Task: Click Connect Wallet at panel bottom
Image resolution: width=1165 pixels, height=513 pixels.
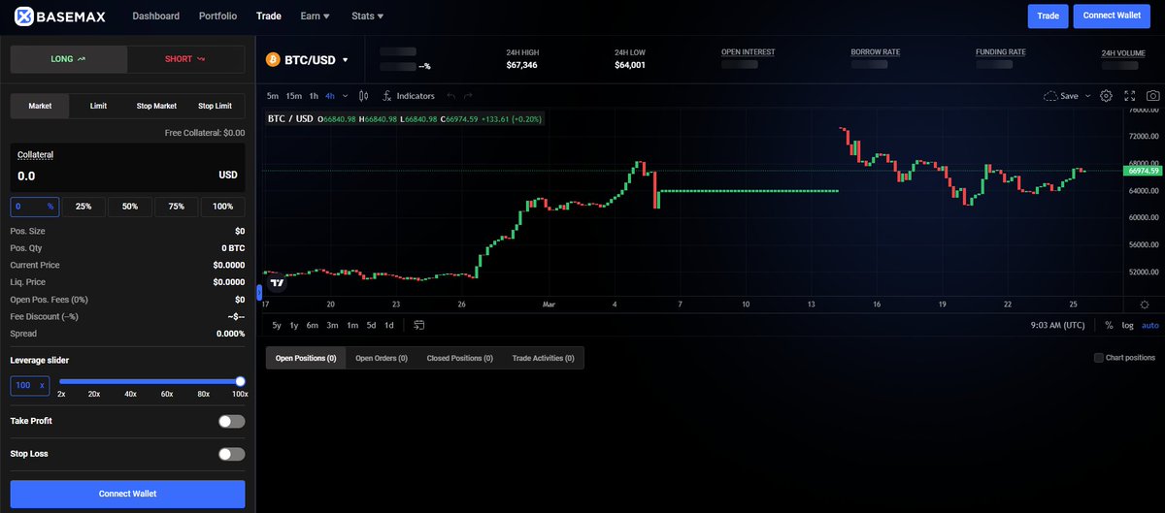Action: [127, 494]
